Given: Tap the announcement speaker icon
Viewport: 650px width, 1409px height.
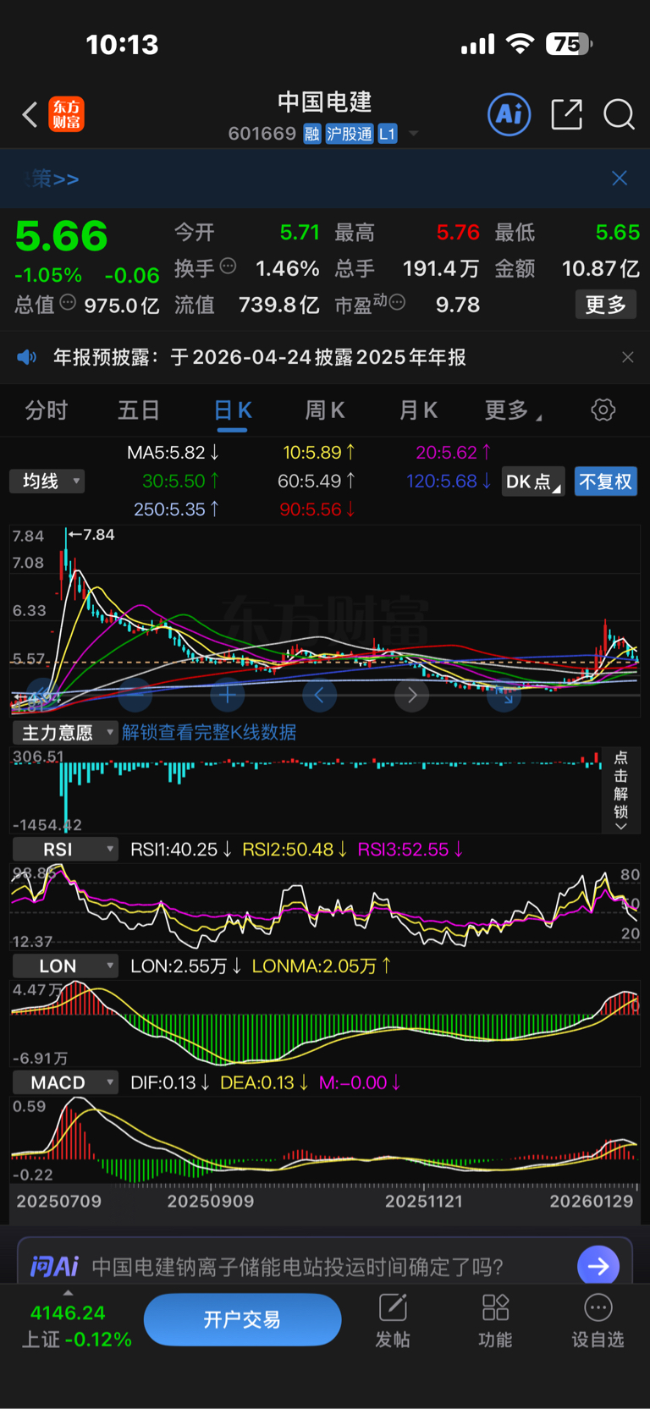Looking at the screenshot, I should click(x=27, y=357).
